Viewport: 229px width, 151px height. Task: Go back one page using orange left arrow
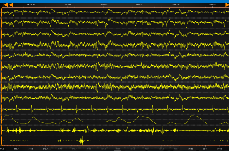click(x=11, y=5)
